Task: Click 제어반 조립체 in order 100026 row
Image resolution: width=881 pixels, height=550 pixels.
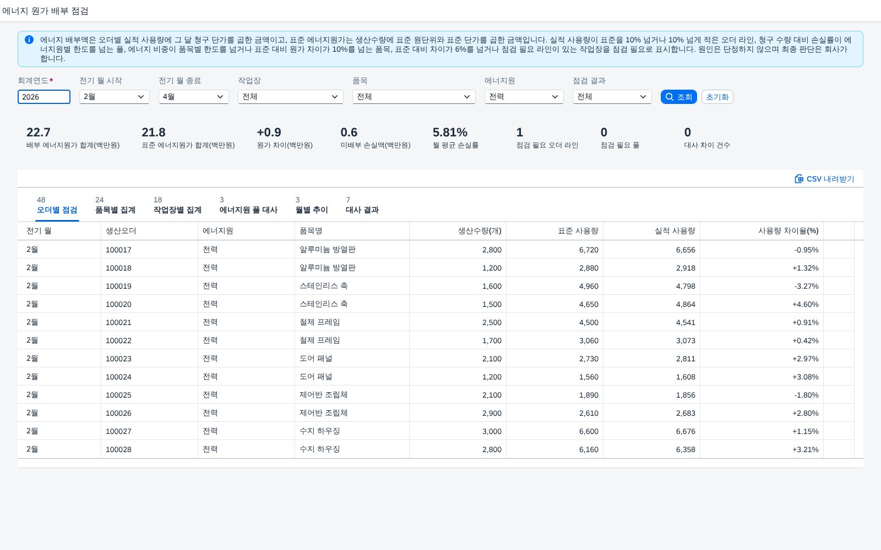Action: tap(324, 413)
